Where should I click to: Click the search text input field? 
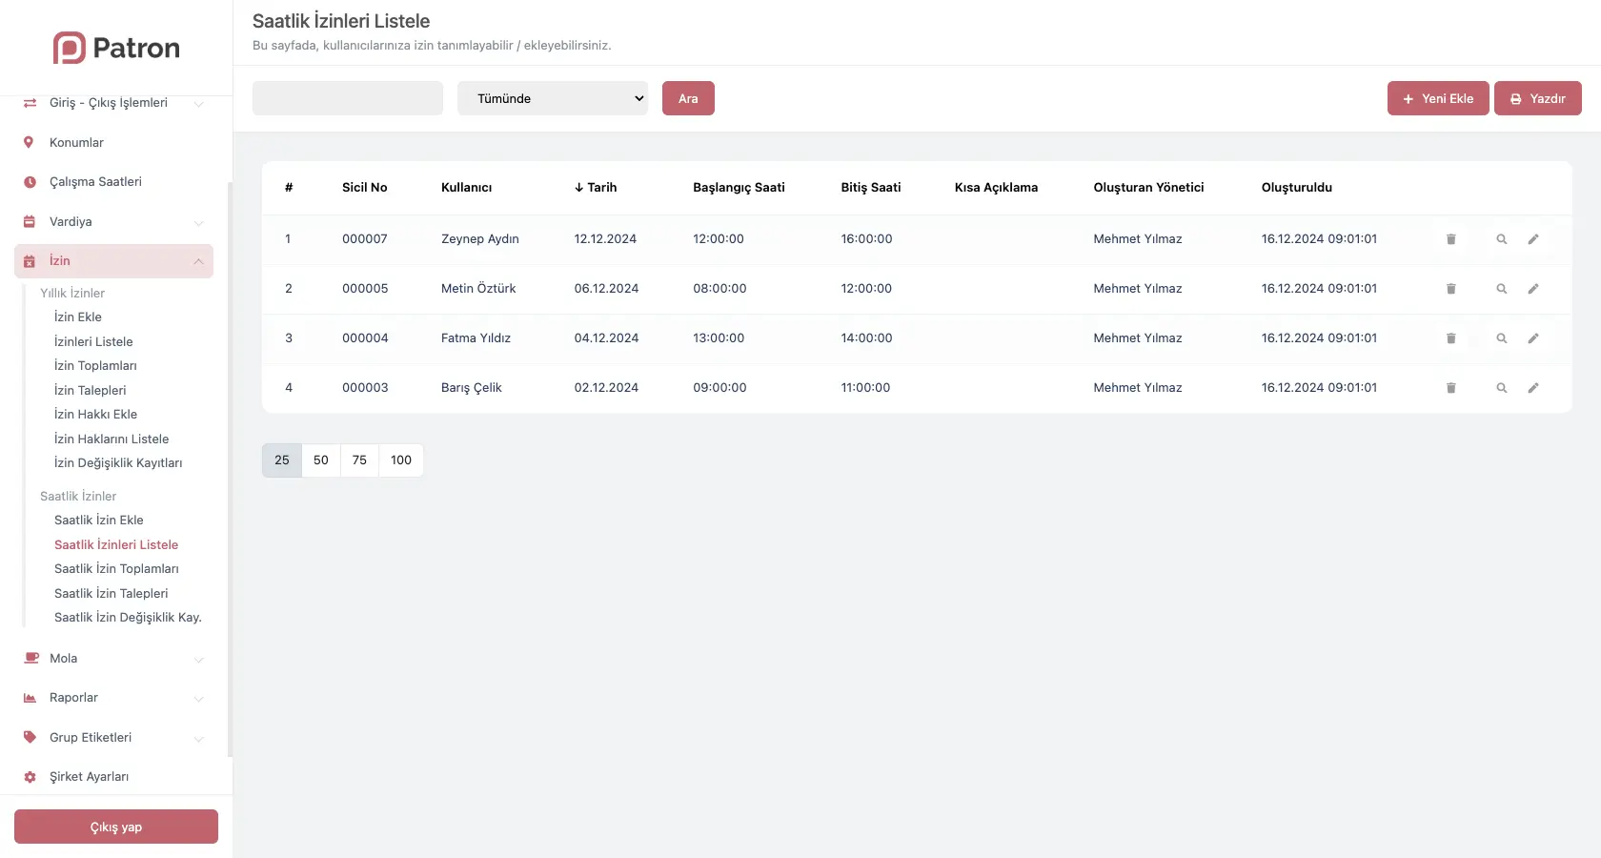point(348,98)
